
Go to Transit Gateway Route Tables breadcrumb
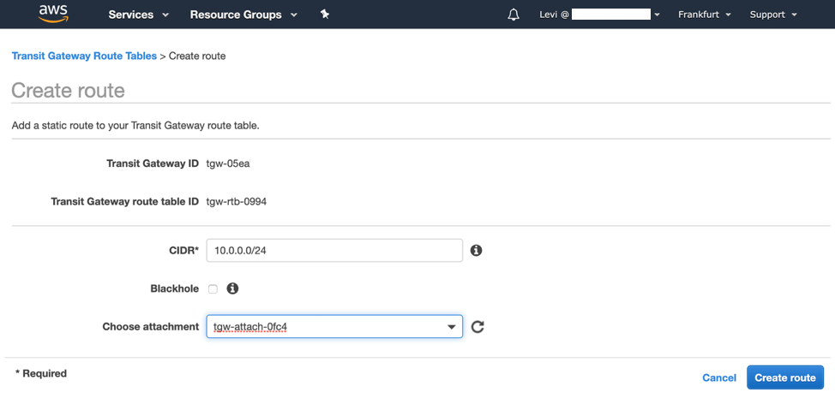84,56
